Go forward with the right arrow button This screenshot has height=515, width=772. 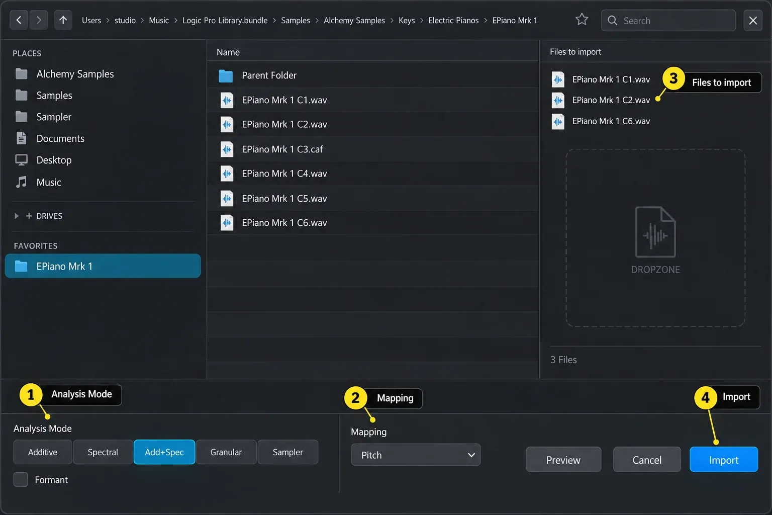click(39, 20)
